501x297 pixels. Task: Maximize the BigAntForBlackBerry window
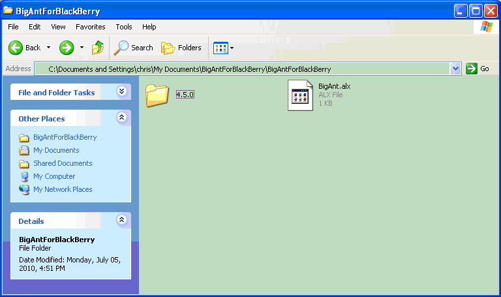[476, 11]
